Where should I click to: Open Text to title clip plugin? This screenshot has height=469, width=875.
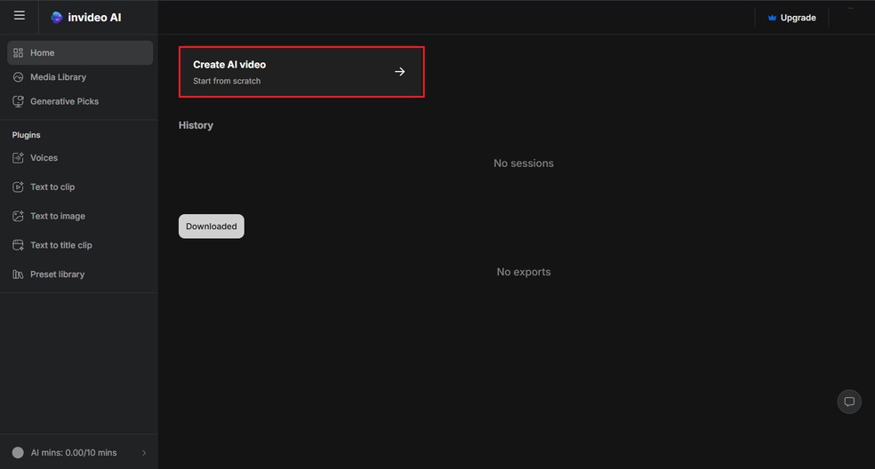tap(80, 245)
